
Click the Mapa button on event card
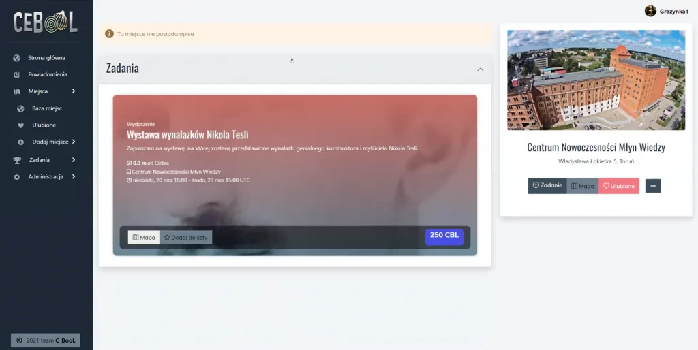[x=144, y=238]
